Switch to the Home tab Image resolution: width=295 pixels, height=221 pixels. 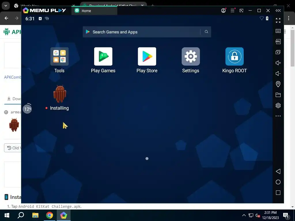point(94,11)
